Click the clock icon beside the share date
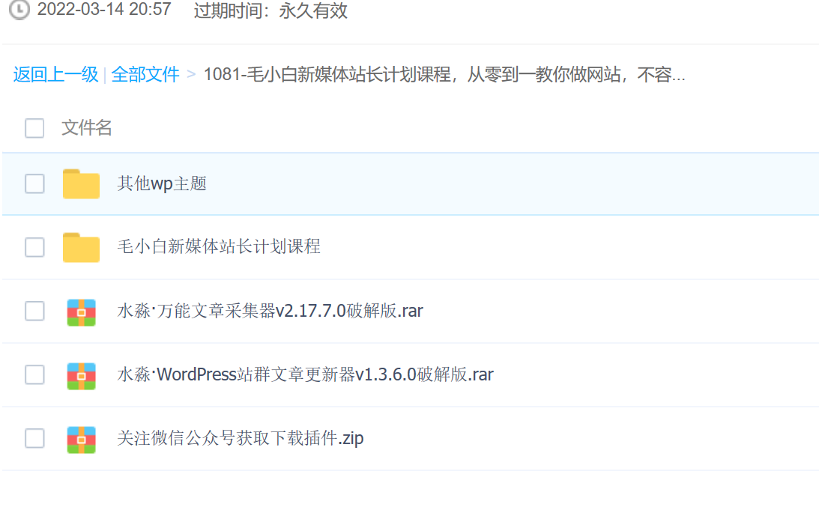 19,10
